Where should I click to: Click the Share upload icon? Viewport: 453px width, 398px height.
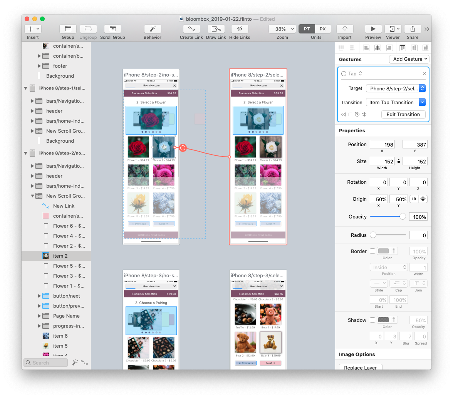pyautogui.click(x=413, y=29)
